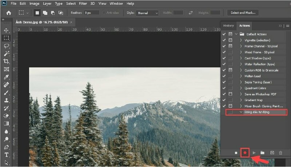Open the Filter menu

83,4
